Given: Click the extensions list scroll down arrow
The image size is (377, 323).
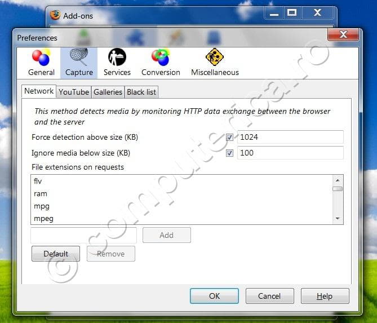Looking at the screenshot, I should tap(338, 218).
